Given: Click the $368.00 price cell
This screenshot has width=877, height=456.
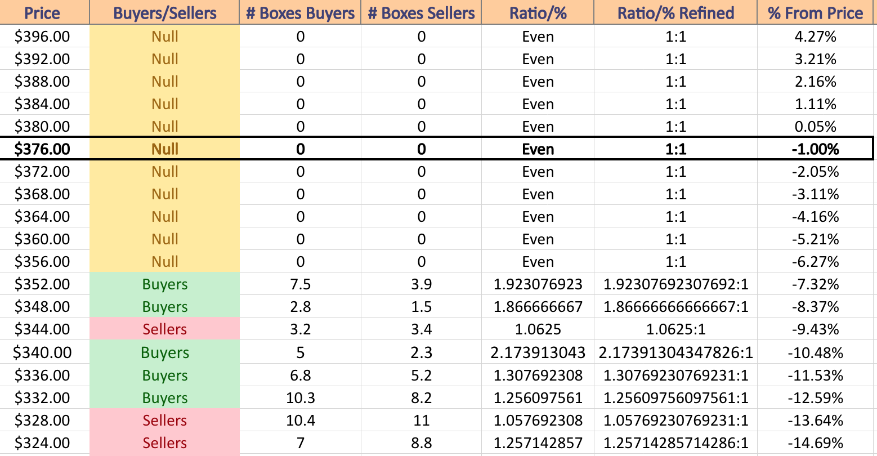Looking at the screenshot, I should [44, 194].
